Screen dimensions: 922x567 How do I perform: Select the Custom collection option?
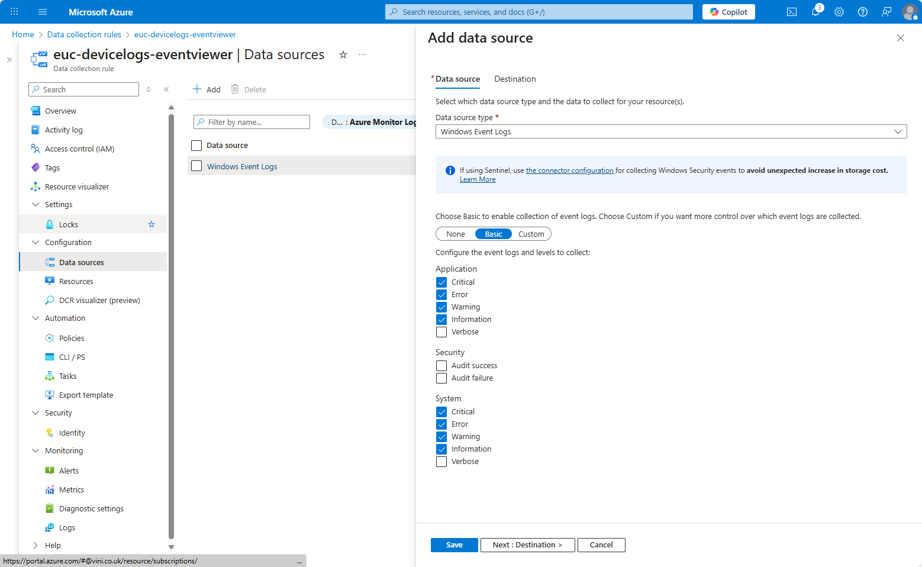(531, 234)
